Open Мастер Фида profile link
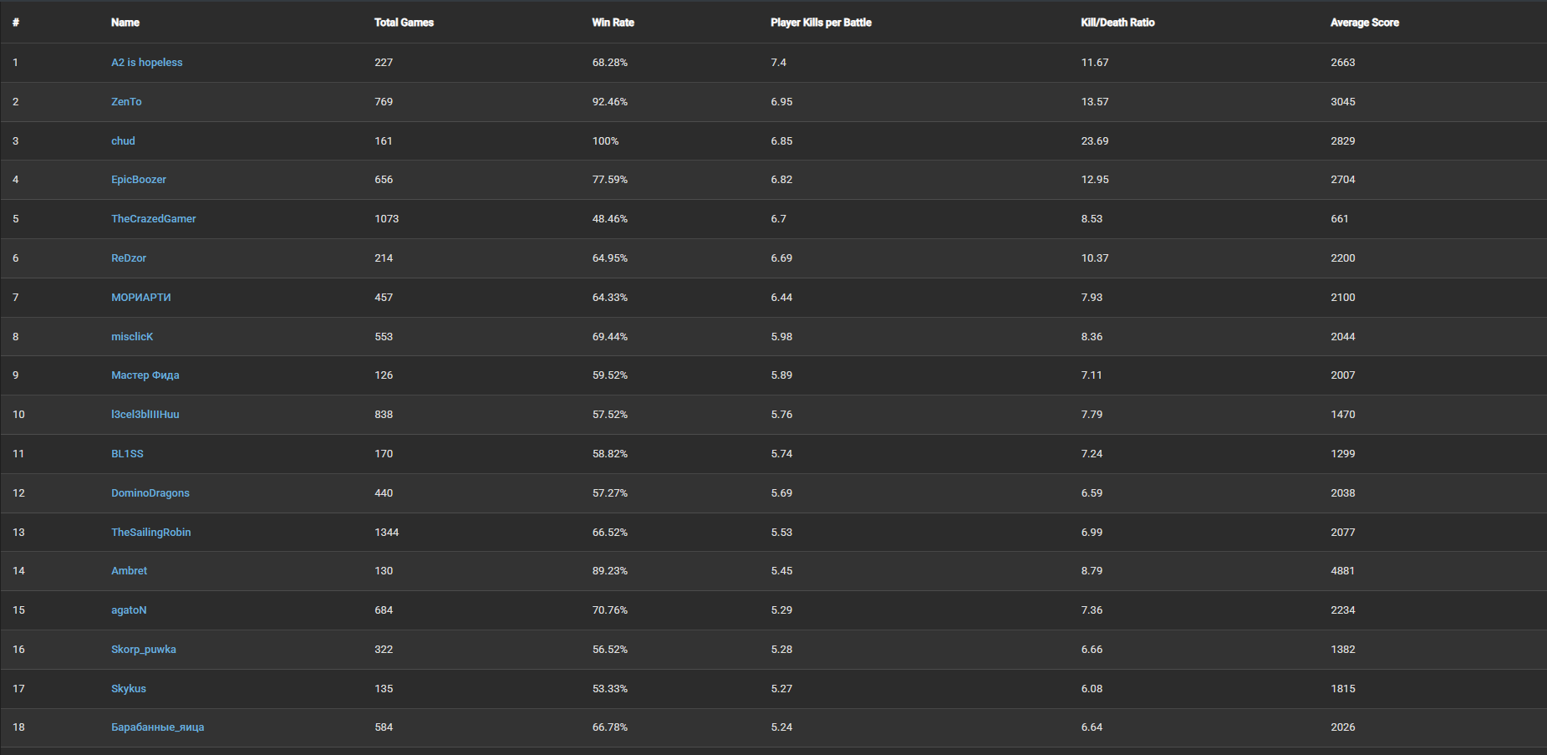The width and height of the screenshot is (1547, 755). [145, 375]
